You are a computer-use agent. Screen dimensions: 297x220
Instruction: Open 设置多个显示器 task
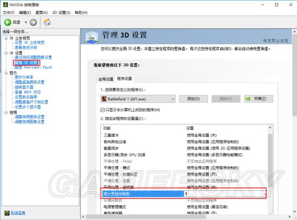coord(28,107)
